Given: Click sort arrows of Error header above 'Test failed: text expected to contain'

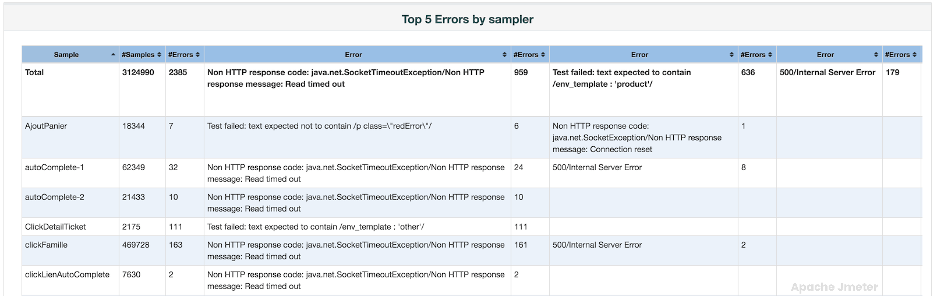Looking at the screenshot, I should [731, 55].
